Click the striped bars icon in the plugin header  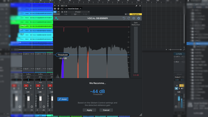(x=55, y=9)
